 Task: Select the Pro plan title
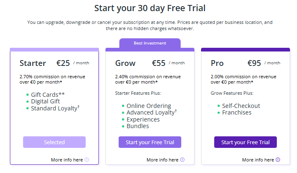point(217,63)
